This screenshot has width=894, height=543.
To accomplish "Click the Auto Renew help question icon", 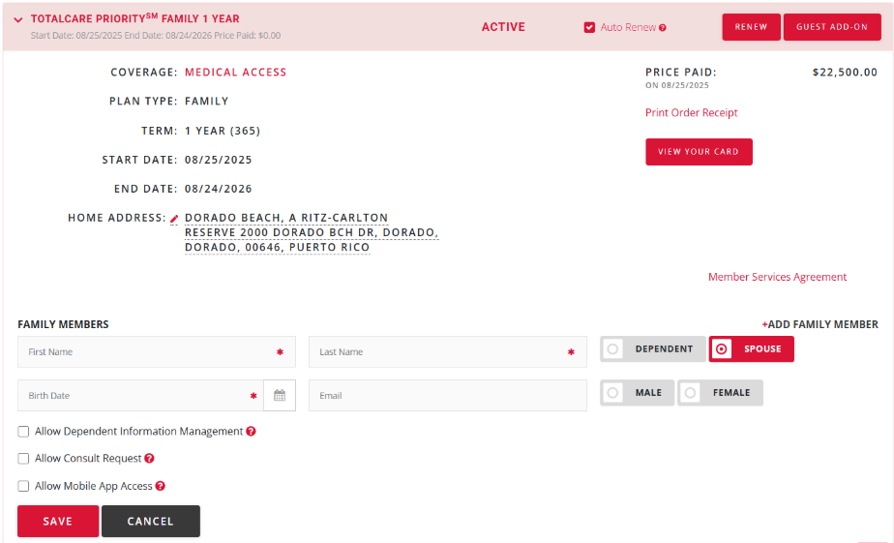I will point(663,28).
